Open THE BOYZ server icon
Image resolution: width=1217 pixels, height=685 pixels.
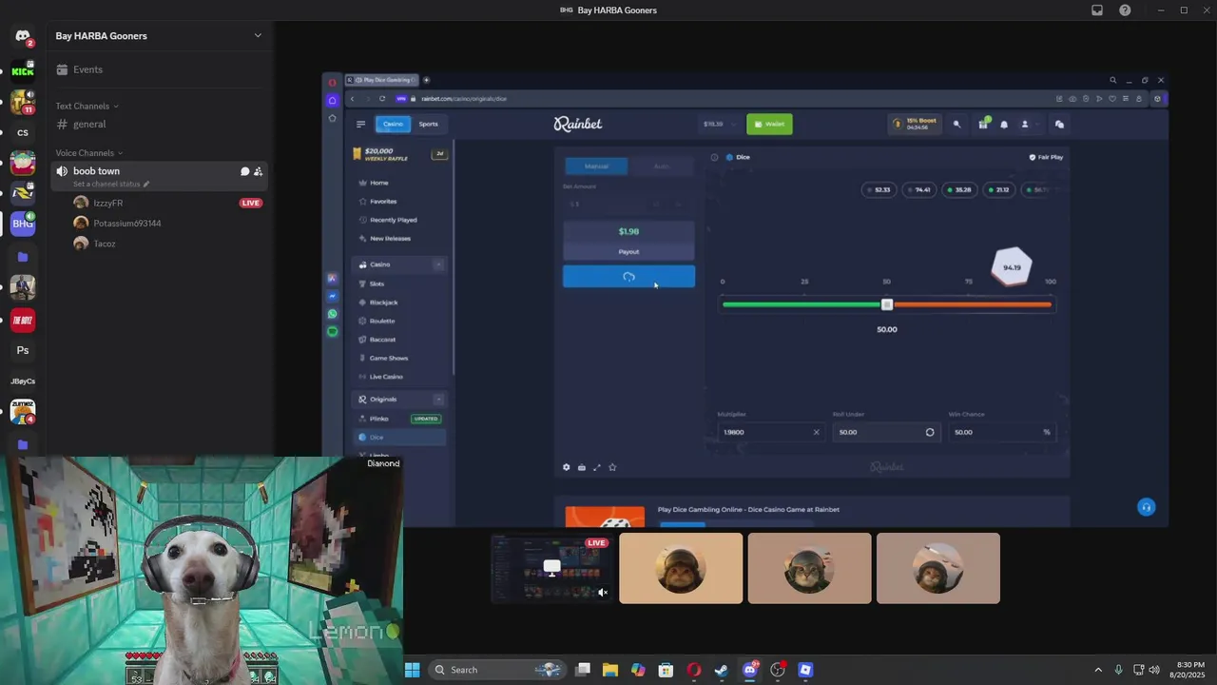point(23,321)
